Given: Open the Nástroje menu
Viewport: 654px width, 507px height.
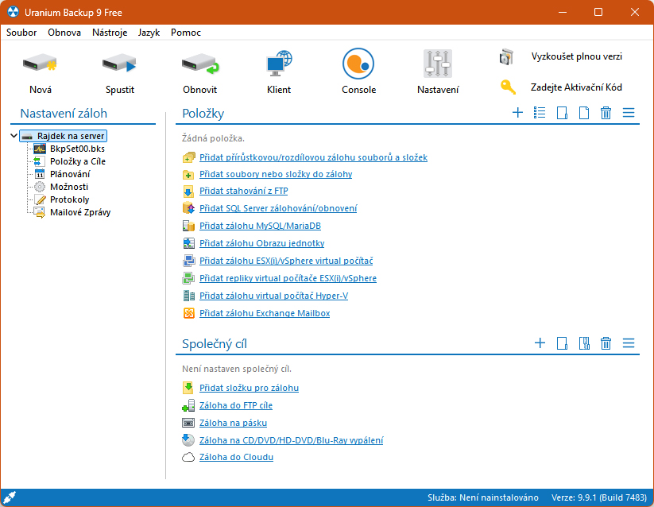Looking at the screenshot, I should [x=109, y=33].
